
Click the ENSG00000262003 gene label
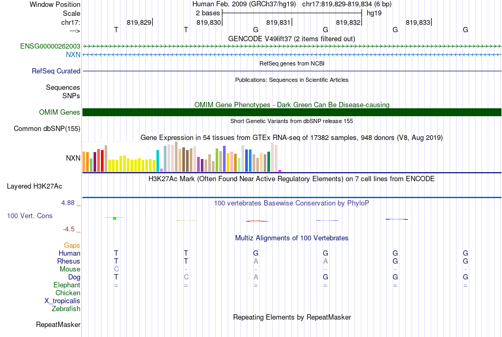coord(50,46)
